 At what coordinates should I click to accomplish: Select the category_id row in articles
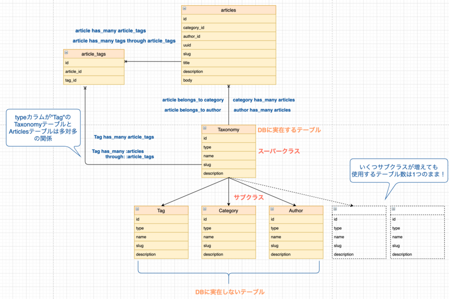coord(229,28)
